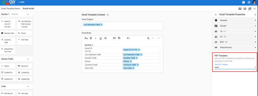Remove List Selection Field chip in body table
Image resolution: width=258 pixels, height=96 pixels.
141,54
